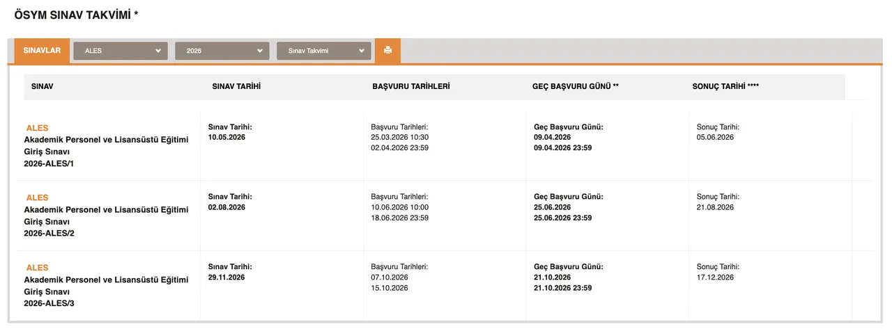
Task: Select the SINAVLAR tab
Action: (x=43, y=51)
